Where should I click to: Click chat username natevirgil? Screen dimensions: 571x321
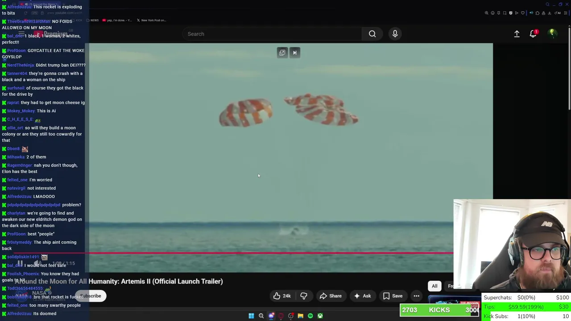[16, 188]
